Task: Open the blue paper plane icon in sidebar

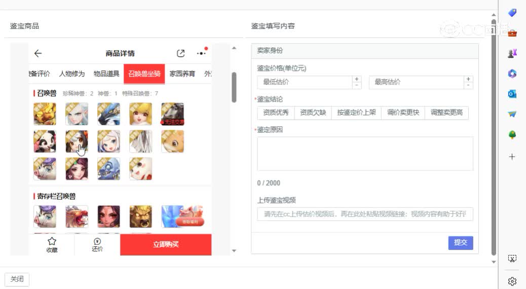Action: click(x=512, y=115)
